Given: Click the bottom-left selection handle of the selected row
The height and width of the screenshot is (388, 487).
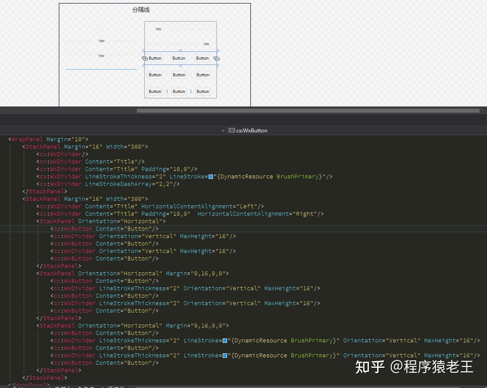Looking at the screenshot, I should point(144,65).
